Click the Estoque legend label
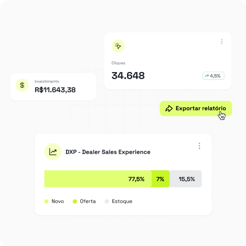246x246 pixels. click(122, 201)
